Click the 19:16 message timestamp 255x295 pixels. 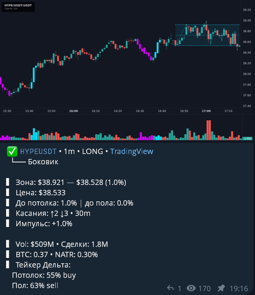point(239,288)
